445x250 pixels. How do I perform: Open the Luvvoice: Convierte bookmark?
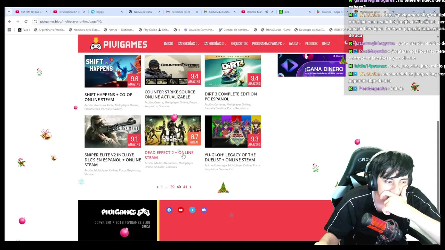pos(199,30)
